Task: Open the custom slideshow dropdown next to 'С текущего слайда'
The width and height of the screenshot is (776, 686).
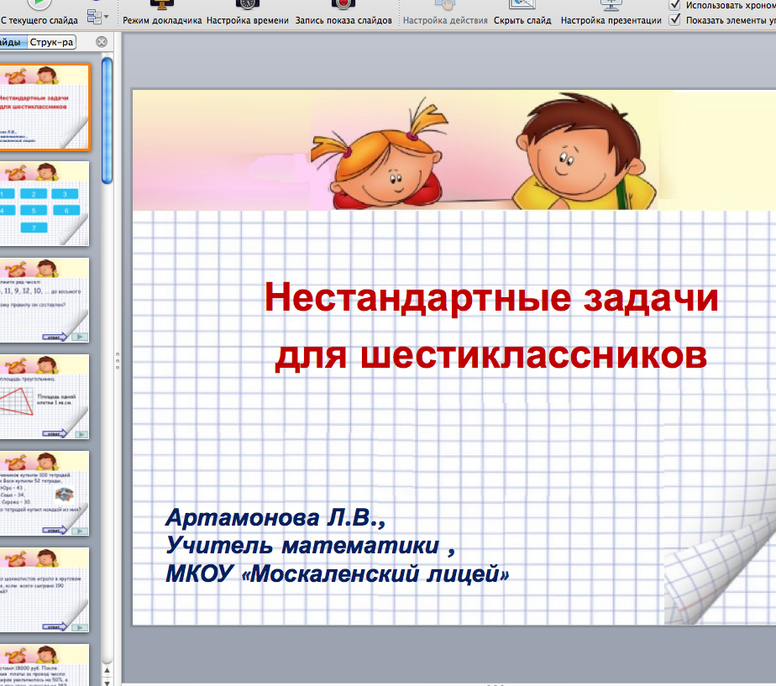Action: click(x=97, y=16)
